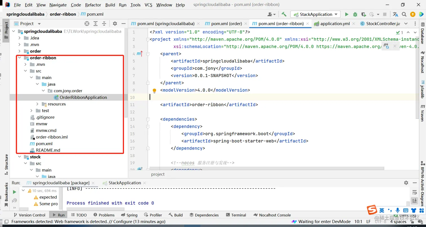Run StackApplication with the green play button
Image resolution: width=426 pixels, height=227 pixels.
point(347,14)
